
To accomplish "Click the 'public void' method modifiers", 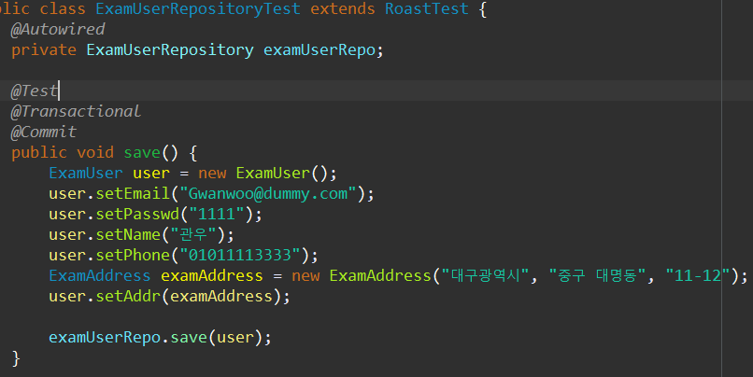I will tap(63, 152).
